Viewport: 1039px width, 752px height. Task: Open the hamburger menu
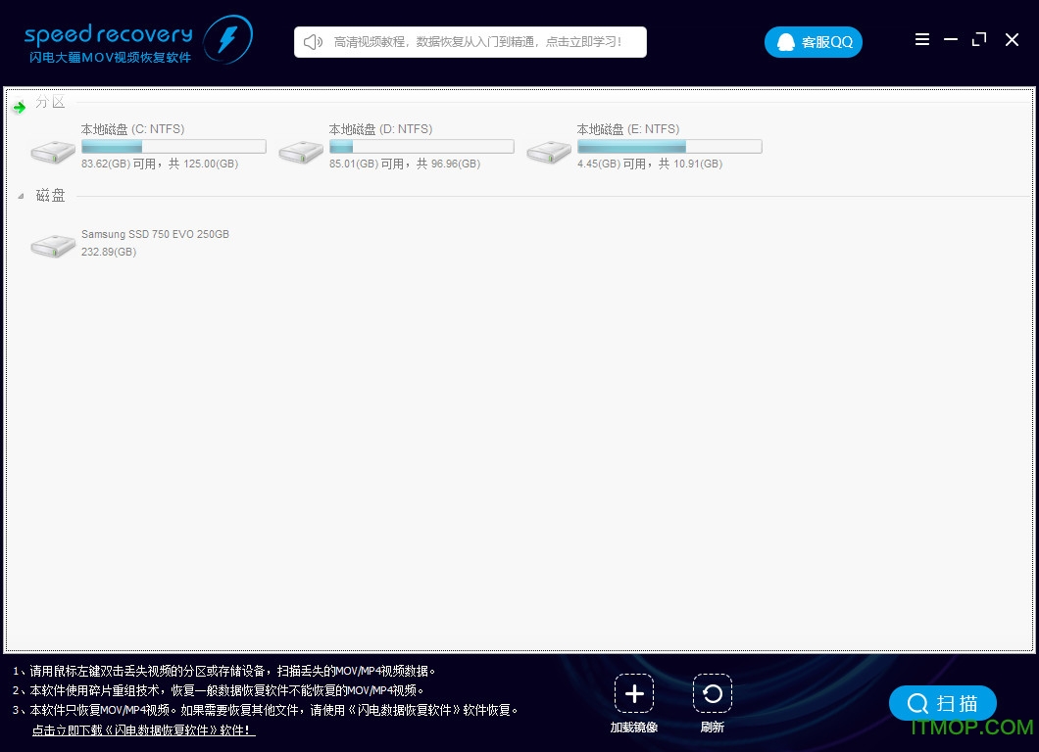[x=921, y=40]
